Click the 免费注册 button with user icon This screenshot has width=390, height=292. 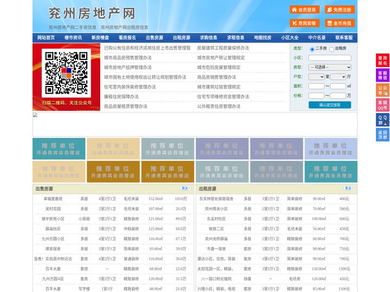(340, 10)
